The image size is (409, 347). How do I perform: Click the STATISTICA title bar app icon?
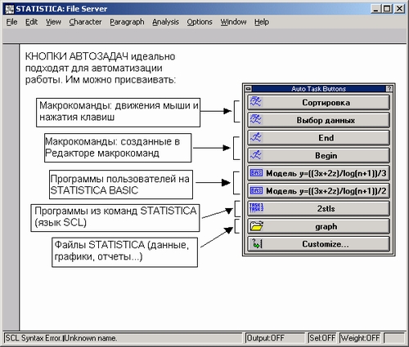click(10, 9)
